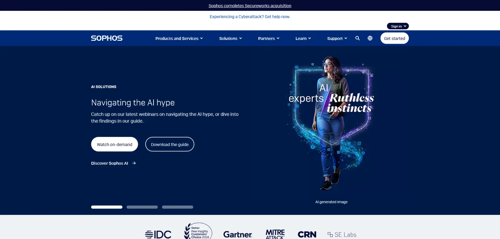Click the globe language selector icon
Screen dimensions: 500x239
click(x=370, y=38)
